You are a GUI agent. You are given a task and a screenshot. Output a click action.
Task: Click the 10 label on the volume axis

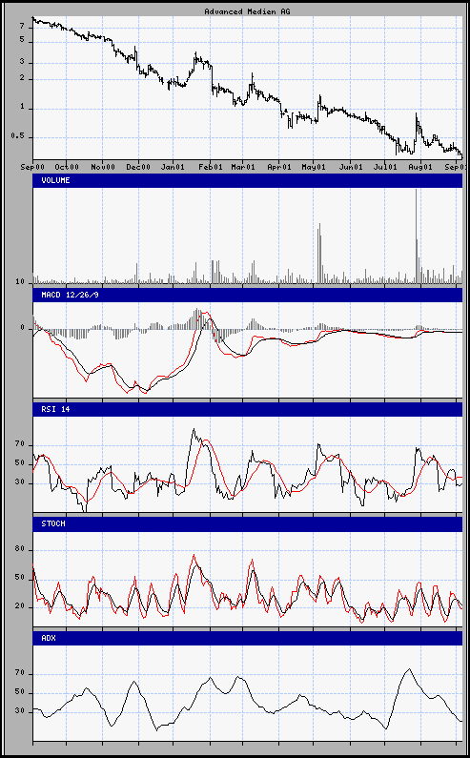(20, 282)
